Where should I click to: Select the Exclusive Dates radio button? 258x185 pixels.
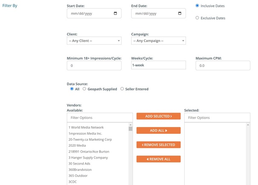pyautogui.click(x=197, y=18)
